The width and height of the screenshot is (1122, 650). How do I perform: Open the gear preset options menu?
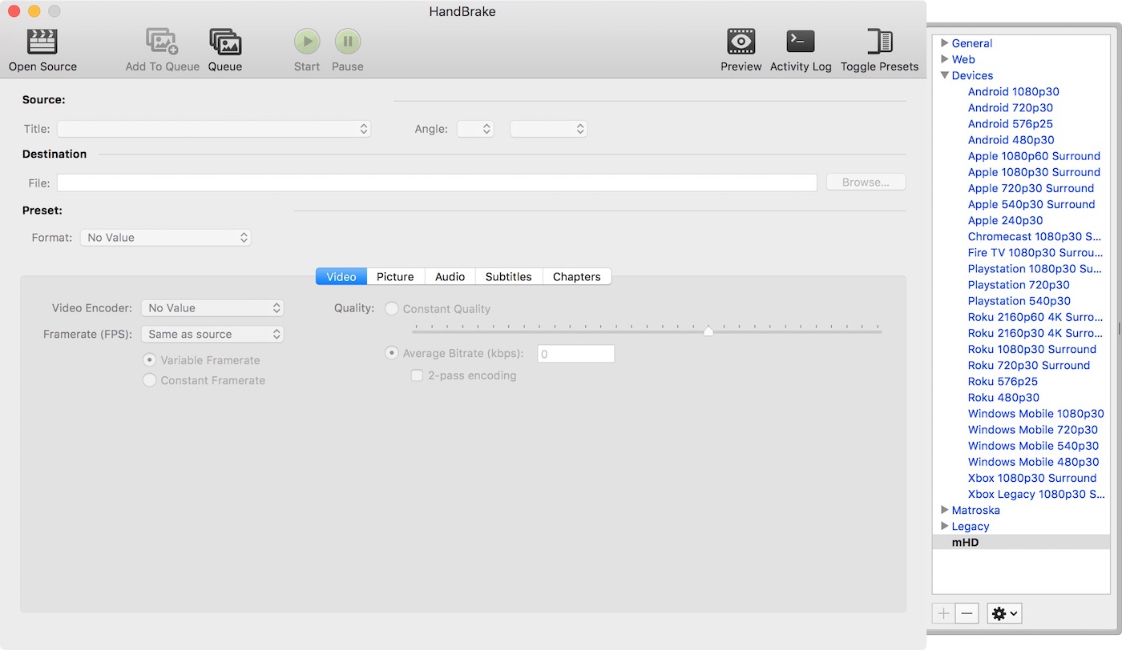1005,613
